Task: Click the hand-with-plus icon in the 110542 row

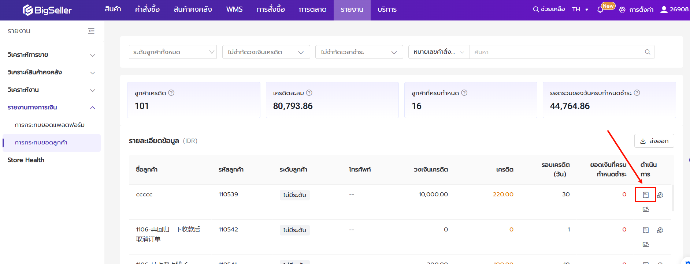Action: [660, 230]
